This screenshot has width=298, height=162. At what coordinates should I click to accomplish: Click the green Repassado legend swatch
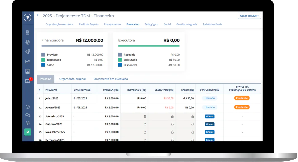click(43, 60)
